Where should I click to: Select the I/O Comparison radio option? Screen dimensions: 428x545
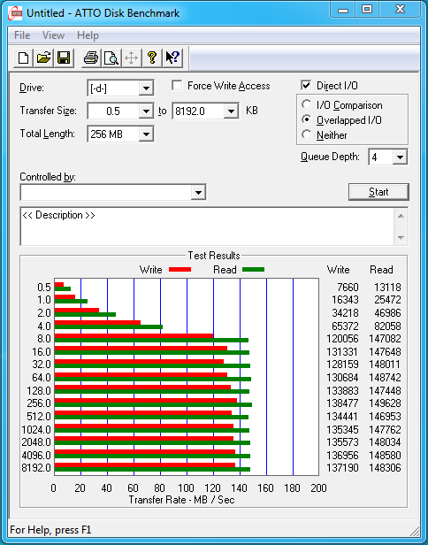tap(306, 104)
